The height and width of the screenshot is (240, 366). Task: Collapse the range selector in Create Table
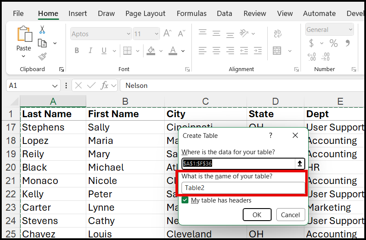coord(300,163)
